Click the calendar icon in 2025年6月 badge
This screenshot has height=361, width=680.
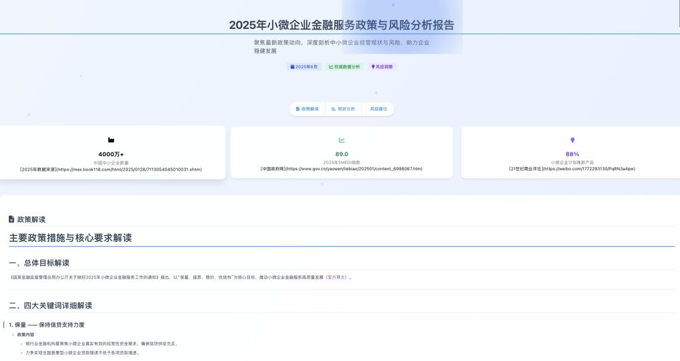pos(292,67)
